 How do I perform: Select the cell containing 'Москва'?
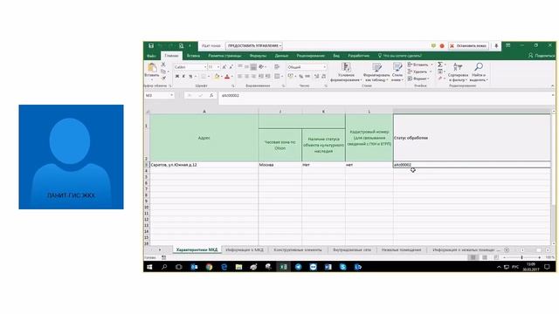click(279, 165)
